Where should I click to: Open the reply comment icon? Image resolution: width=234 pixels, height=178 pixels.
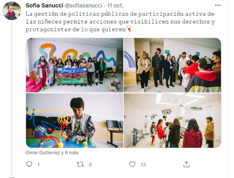pos(29,164)
